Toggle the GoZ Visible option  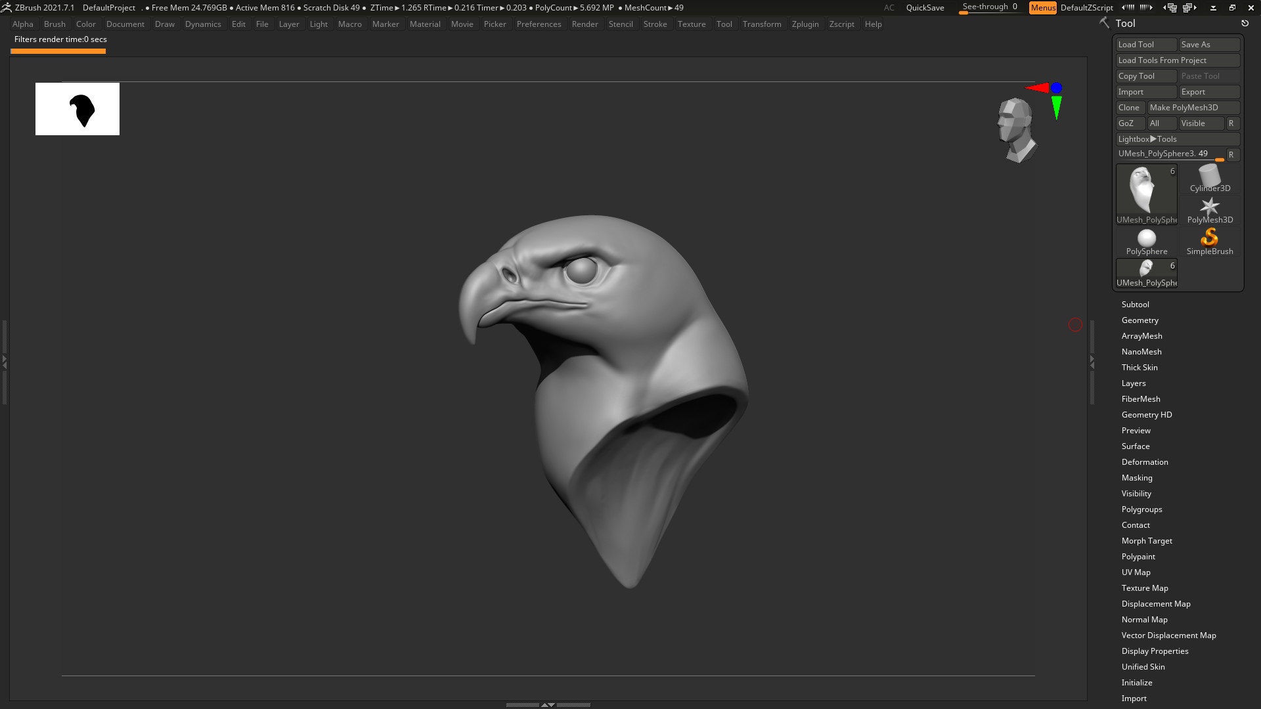1201,123
